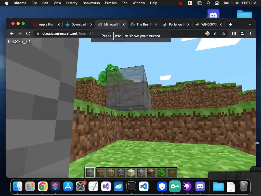Open the blue folder in the dock
The image size is (261, 196).
point(218,186)
